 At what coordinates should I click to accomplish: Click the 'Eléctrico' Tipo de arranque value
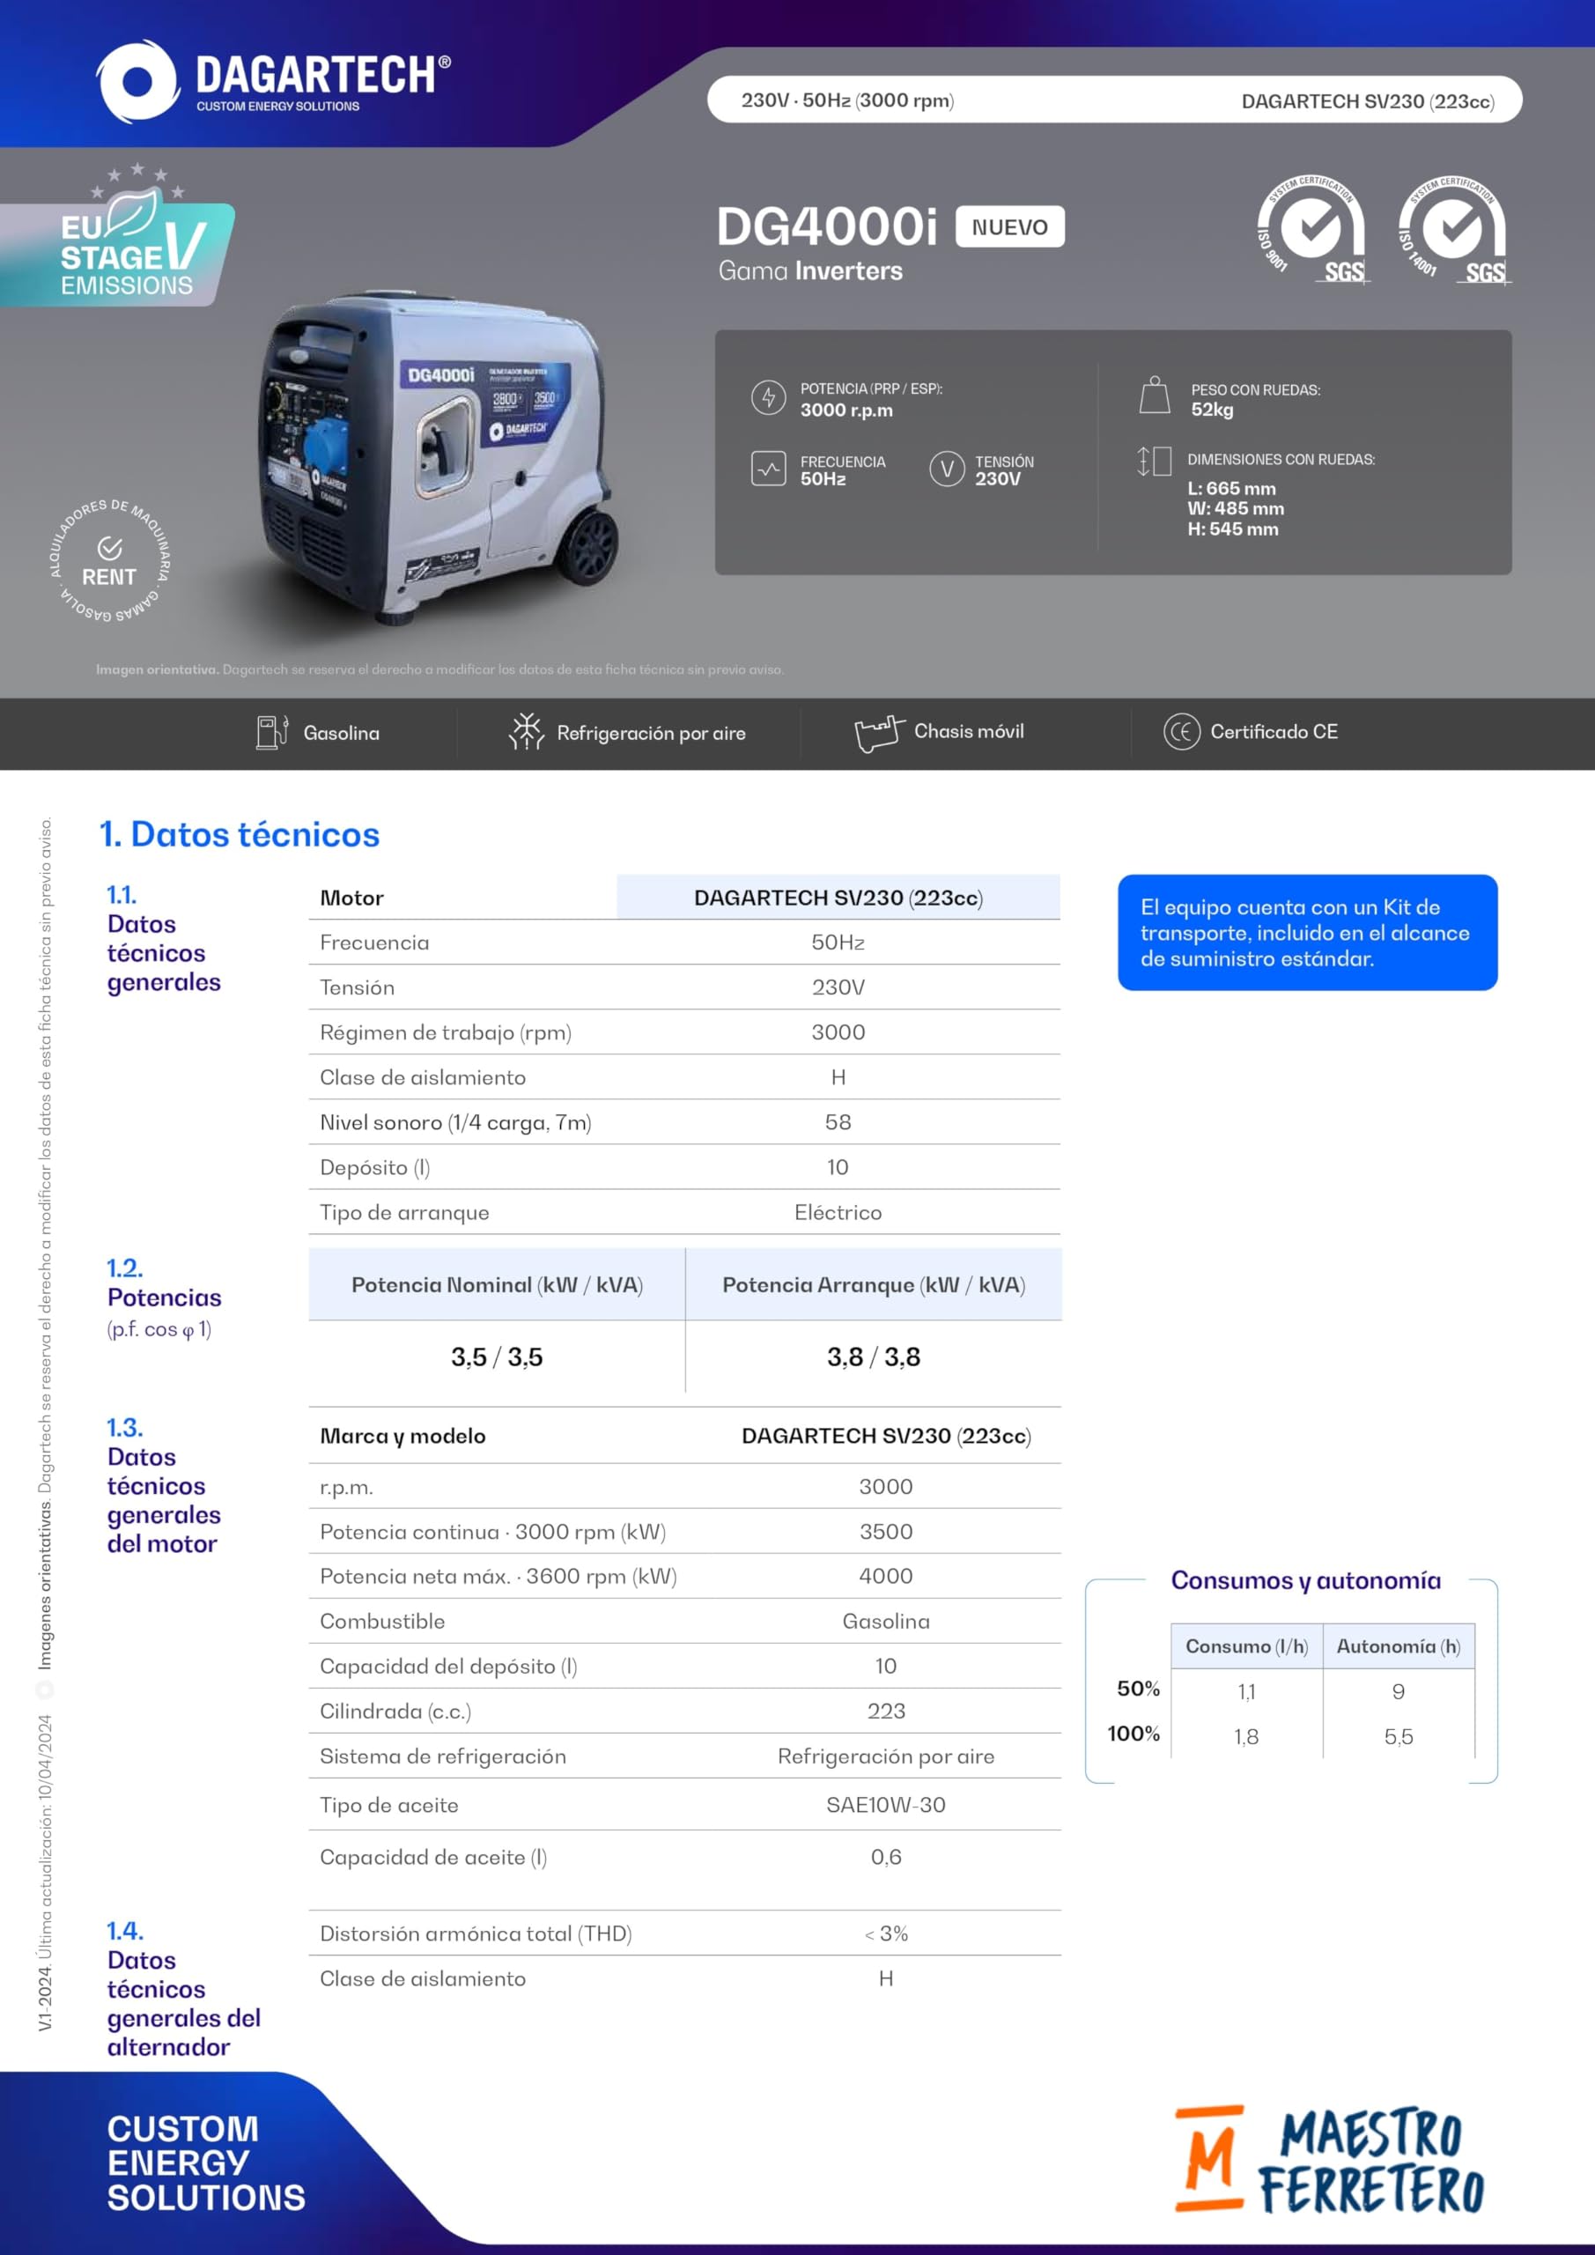838,1213
